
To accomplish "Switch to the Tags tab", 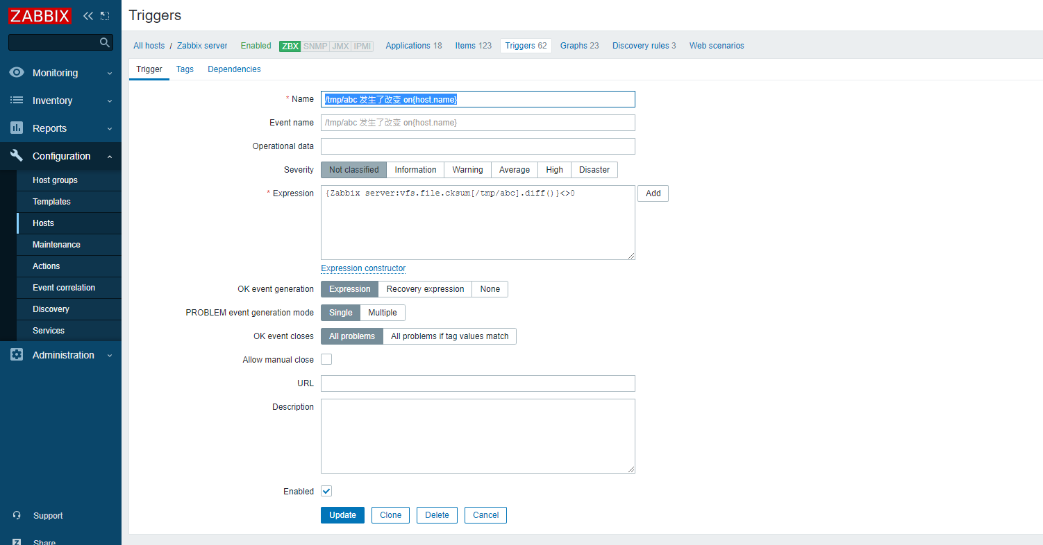I will (185, 69).
